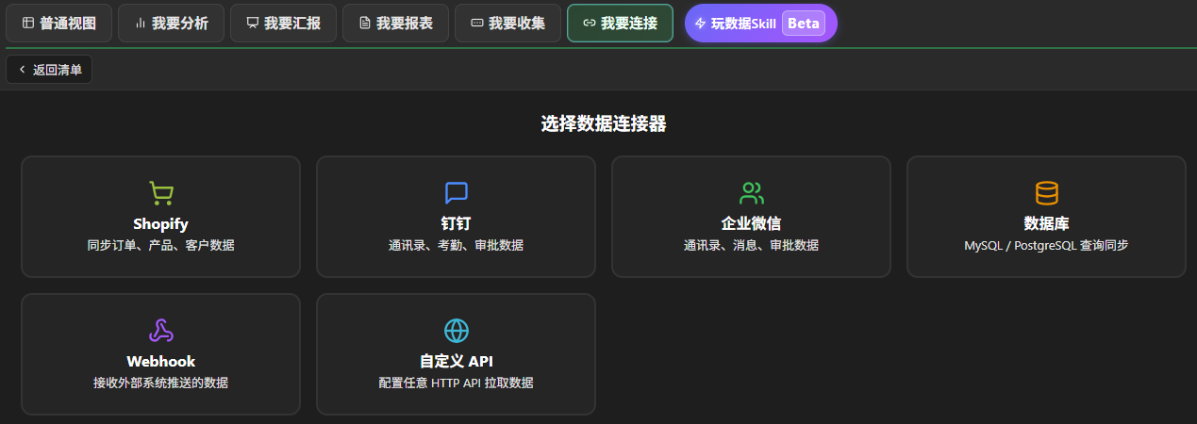Click the Beta badge
Image resolution: width=1197 pixels, height=424 pixels.
click(804, 24)
